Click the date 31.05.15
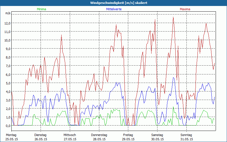Image resolution: width=227 pixels, height=142 pixels. point(187,139)
